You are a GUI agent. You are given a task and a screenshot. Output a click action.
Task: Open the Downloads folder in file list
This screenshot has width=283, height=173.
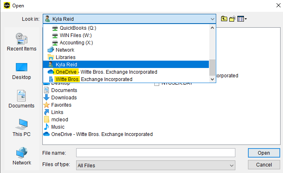pyautogui.click(x=60, y=98)
